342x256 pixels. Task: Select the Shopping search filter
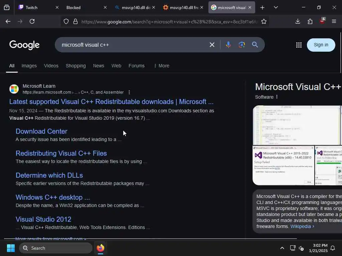[x=76, y=66]
